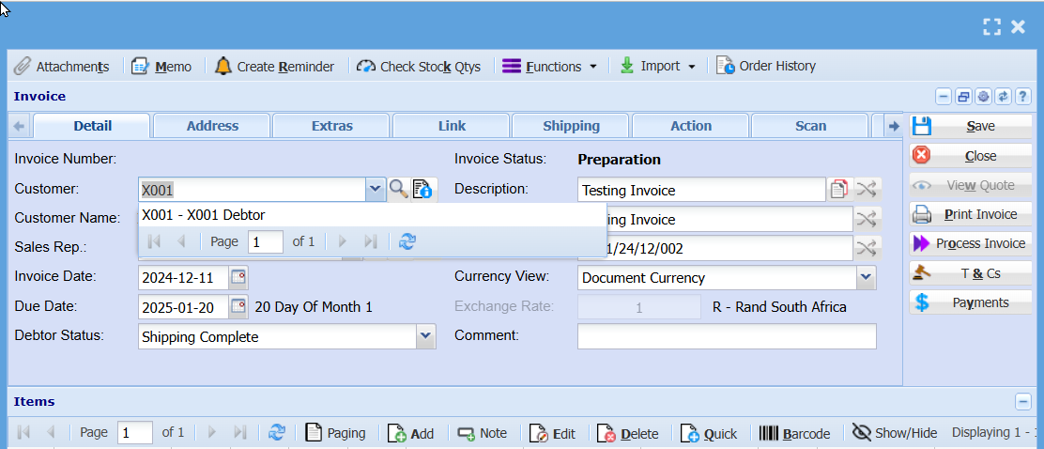
Task: Open the Invoice Date calendar picker
Action: pyautogui.click(x=238, y=276)
